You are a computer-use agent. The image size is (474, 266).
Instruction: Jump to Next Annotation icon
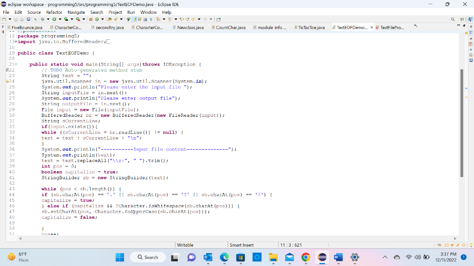coord(158,19)
